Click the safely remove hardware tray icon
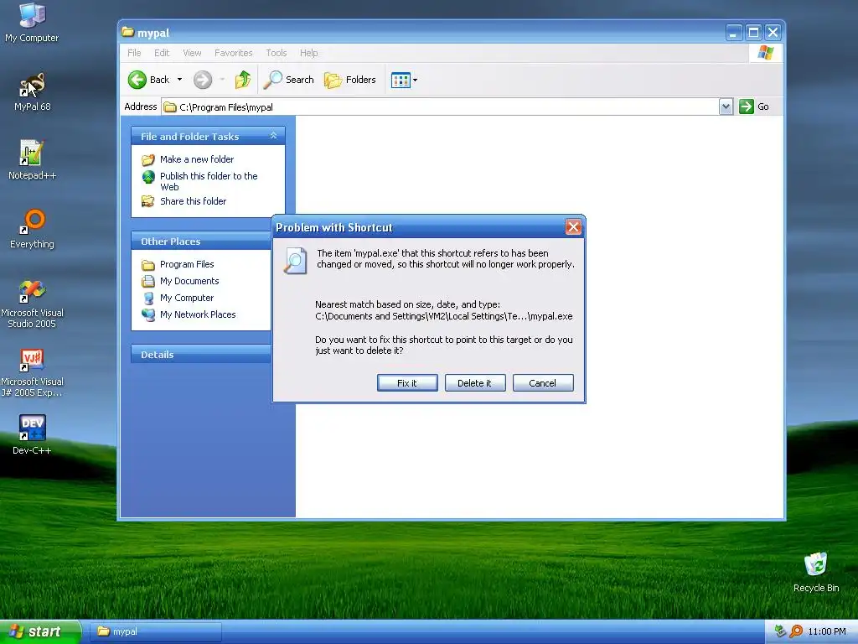The image size is (858, 644). click(780, 631)
